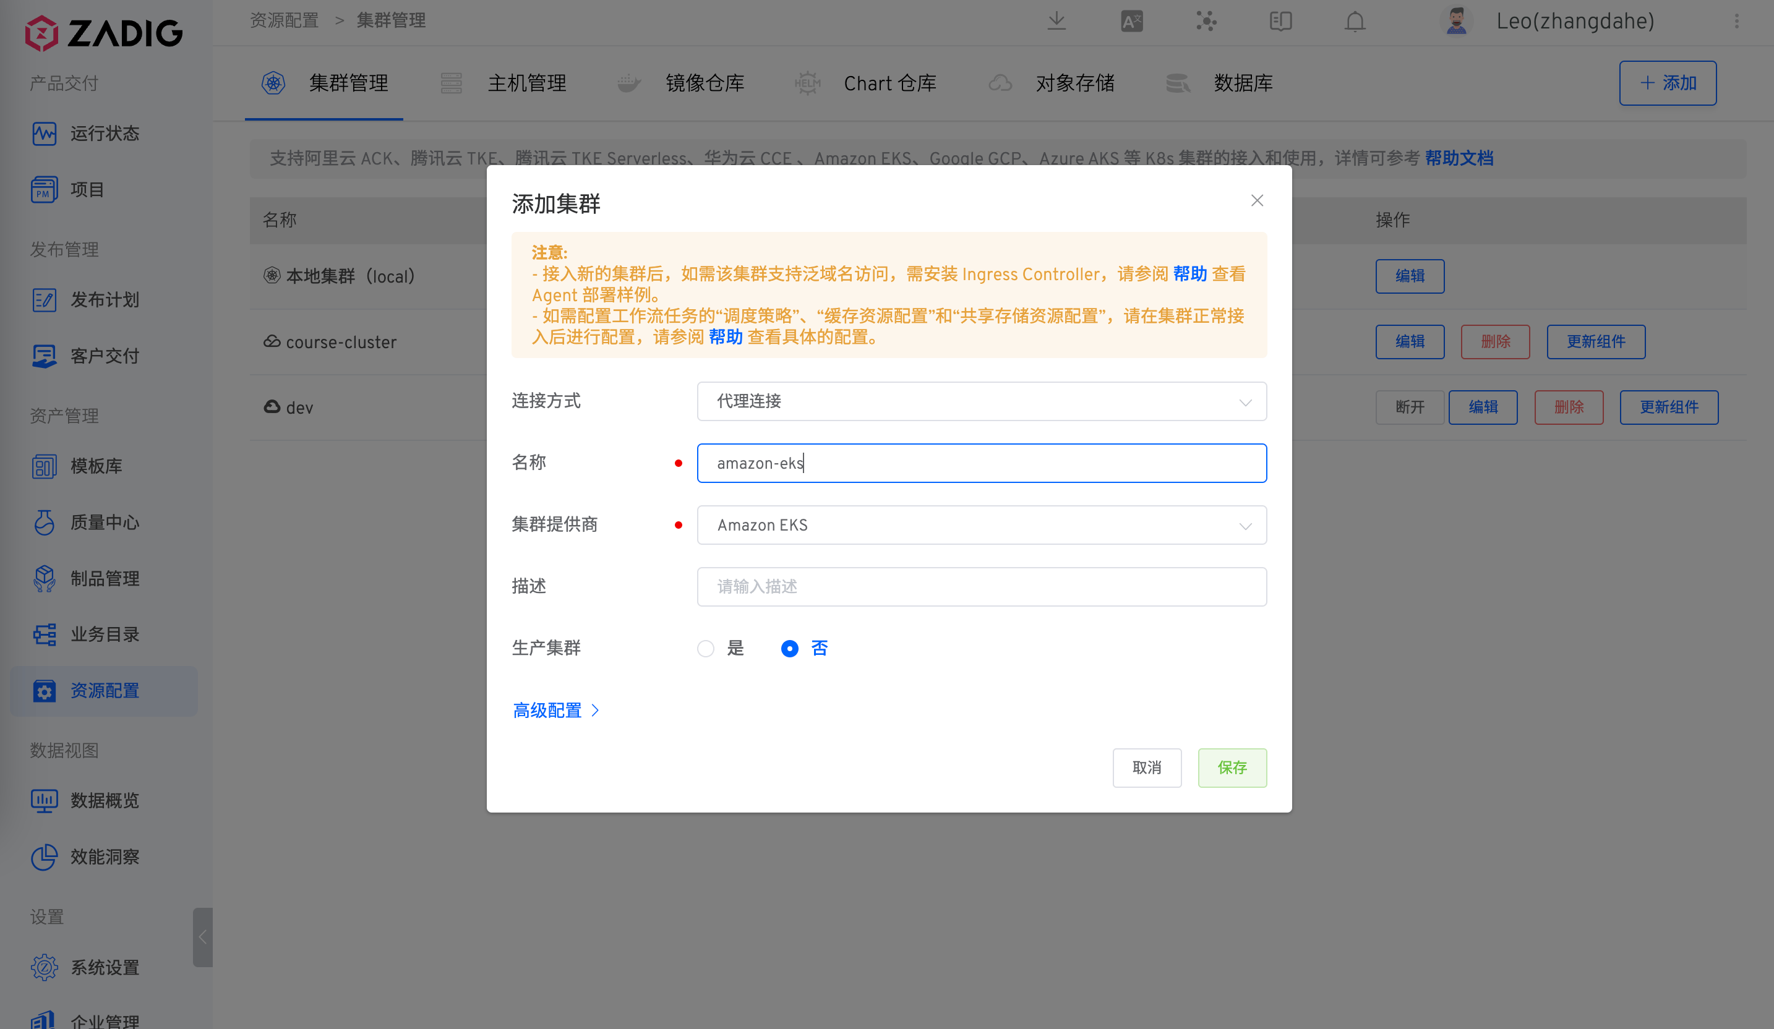Open 效能洞察 in the sidebar

[x=85, y=856]
